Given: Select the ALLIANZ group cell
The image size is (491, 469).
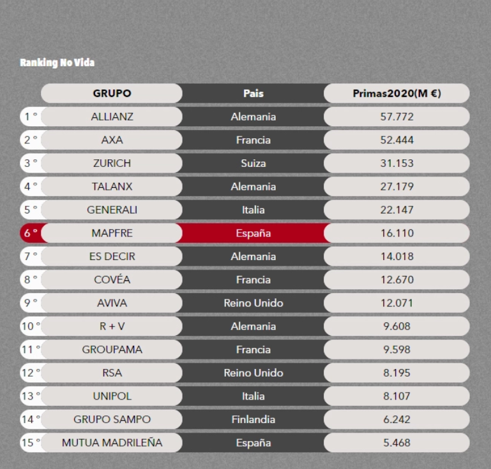Looking at the screenshot, I should pos(112,117).
